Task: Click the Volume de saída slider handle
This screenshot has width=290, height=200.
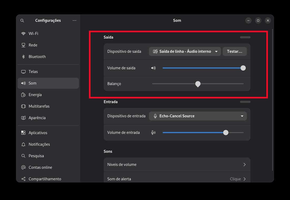Action: point(243,68)
